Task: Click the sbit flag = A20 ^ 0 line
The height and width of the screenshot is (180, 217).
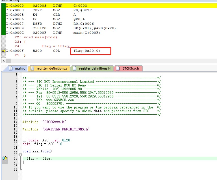Action: (x=43, y=144)
